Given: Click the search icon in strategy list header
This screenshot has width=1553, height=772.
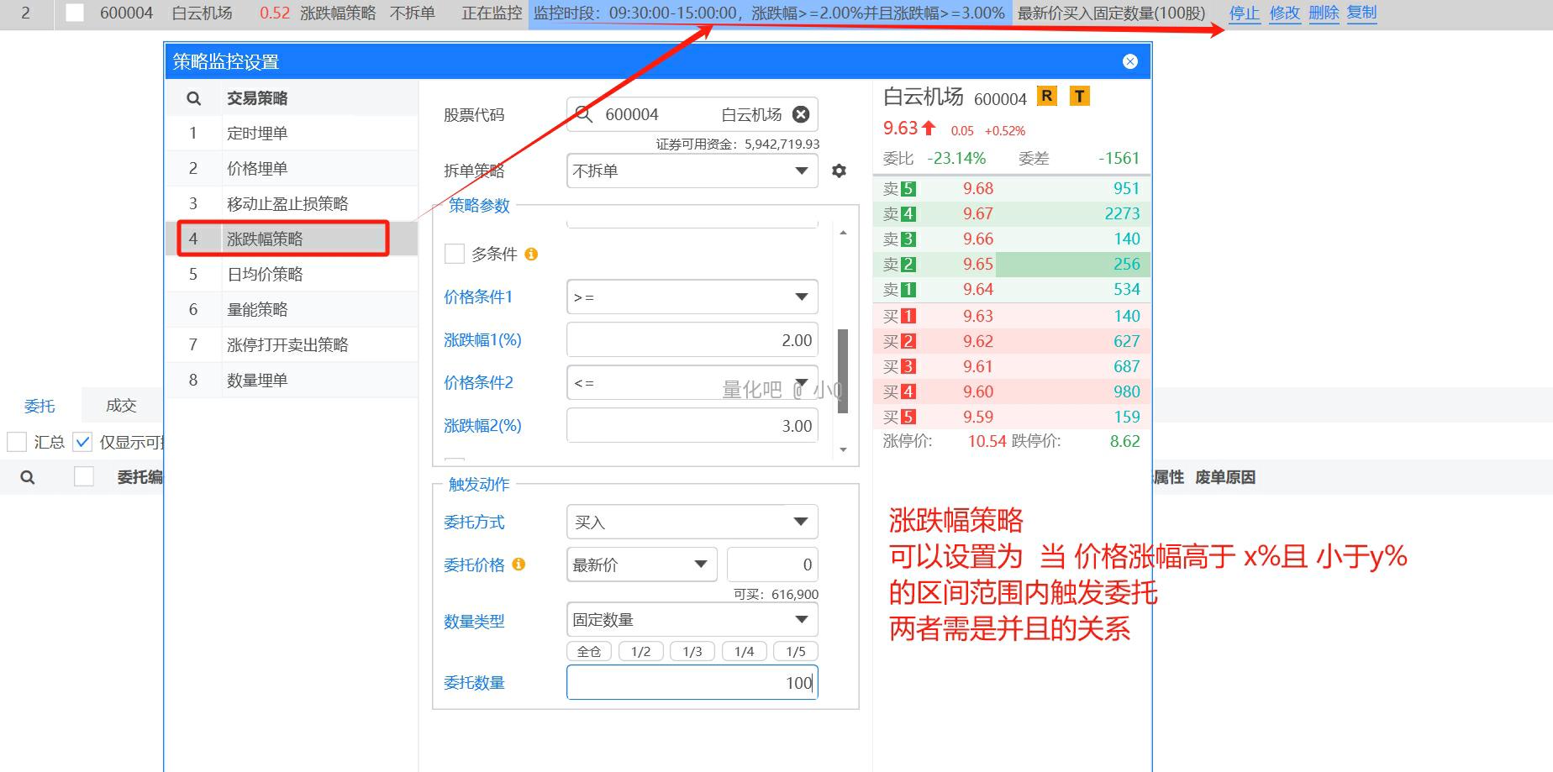Looking at the screenshot, I should [x=193, y=98].
